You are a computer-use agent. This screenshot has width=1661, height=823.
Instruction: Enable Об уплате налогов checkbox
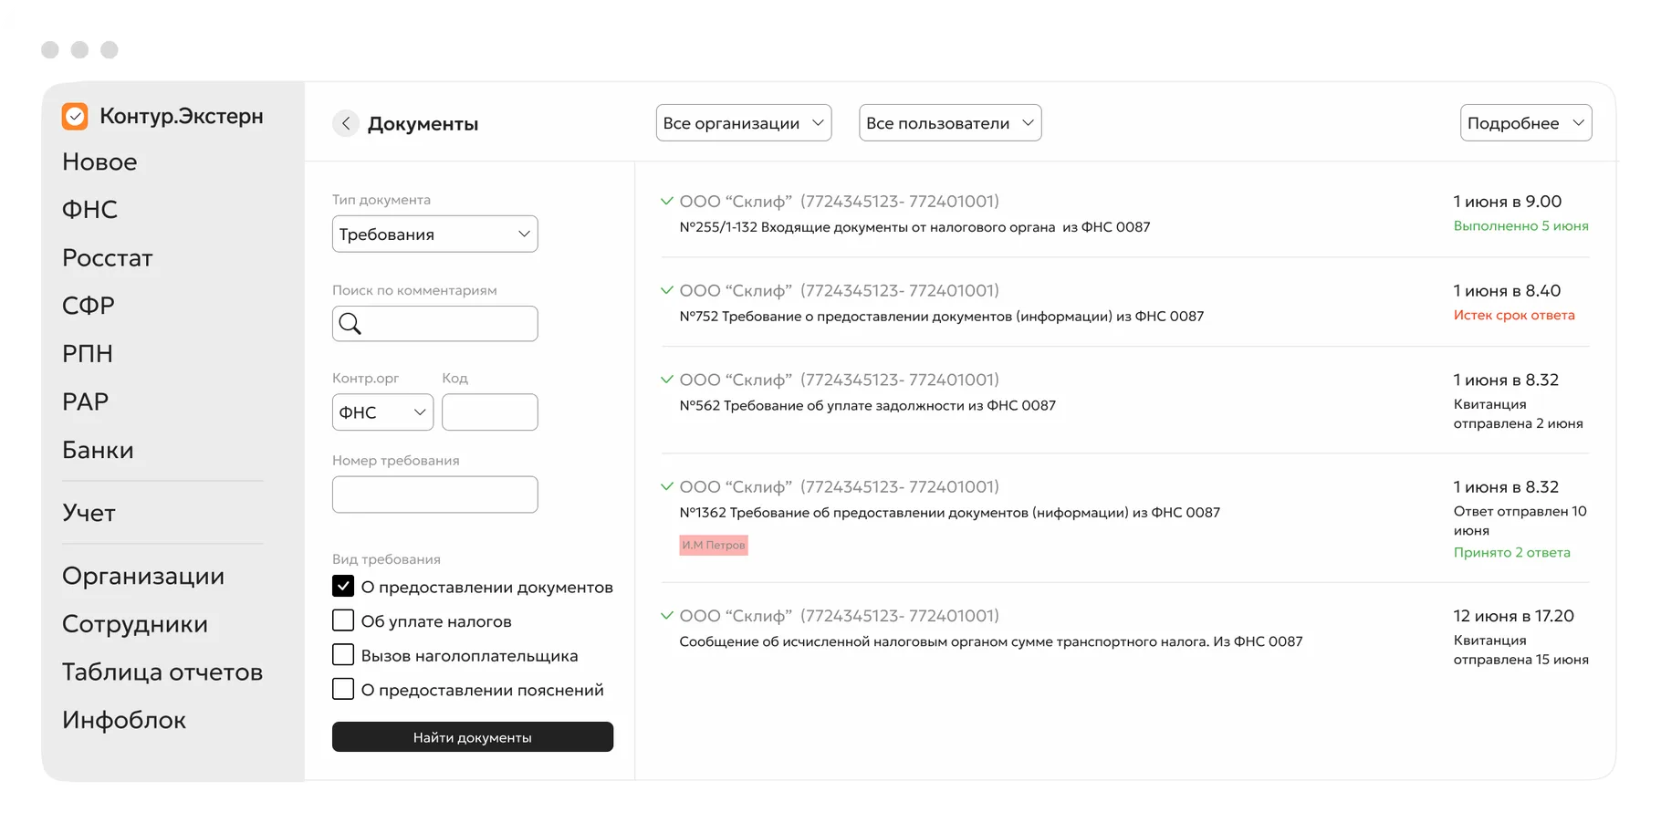tap(343, 620)
